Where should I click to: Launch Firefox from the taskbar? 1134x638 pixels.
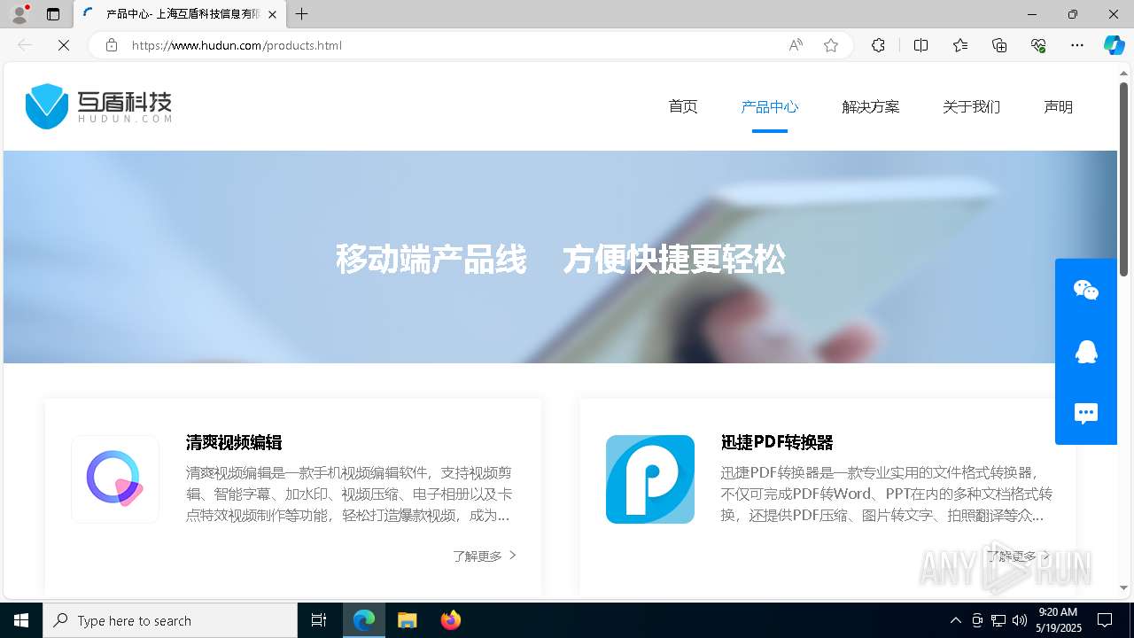[451, 620]
